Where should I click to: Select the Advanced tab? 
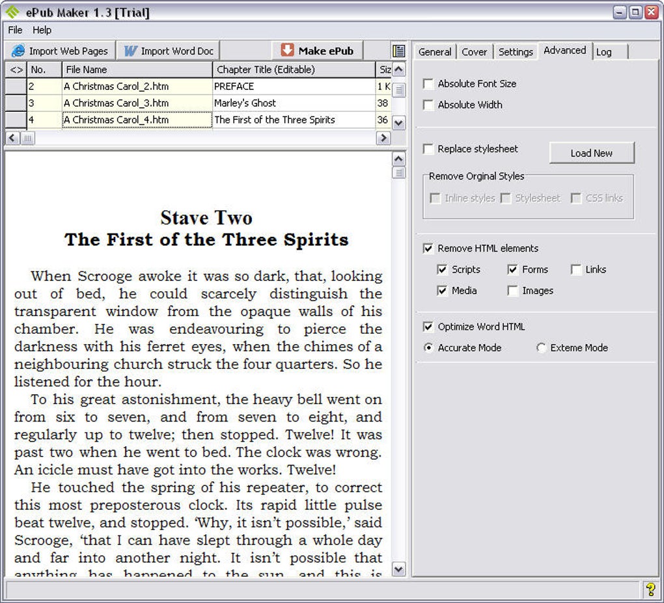[x=565, y=51]
